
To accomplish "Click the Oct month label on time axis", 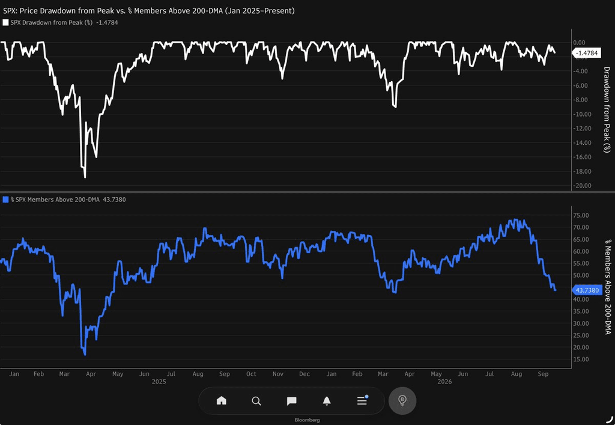I will pos(251,374).
